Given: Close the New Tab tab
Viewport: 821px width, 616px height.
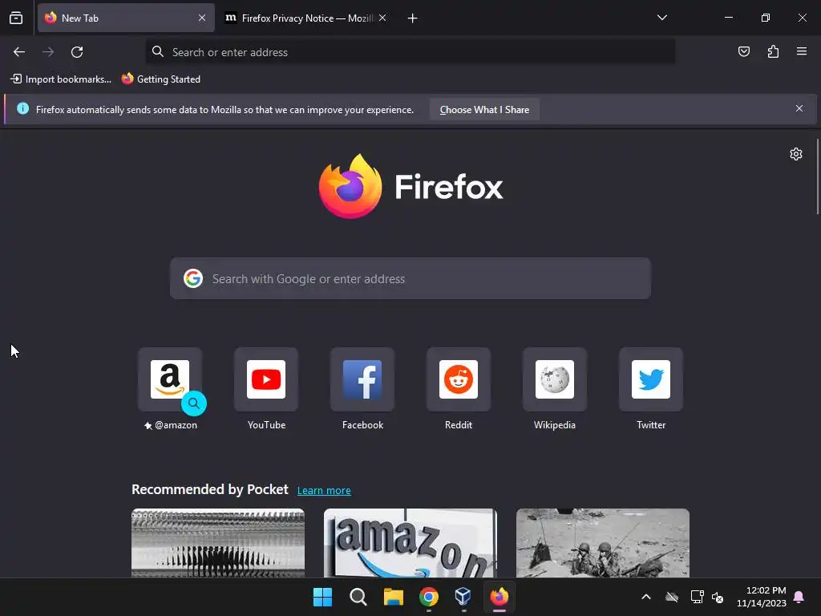Looking at the screenshot, I should 202,18.
